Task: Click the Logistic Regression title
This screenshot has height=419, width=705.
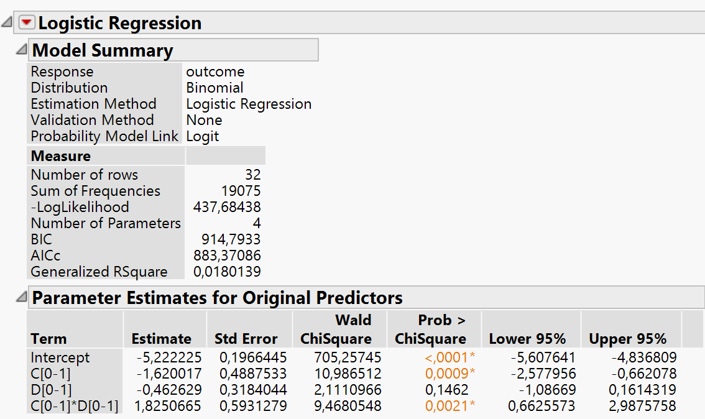Action: click(119, 23)
